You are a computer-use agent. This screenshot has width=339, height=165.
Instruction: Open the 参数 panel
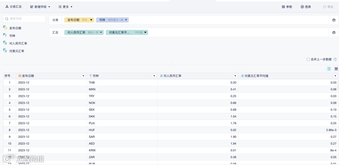287,7
